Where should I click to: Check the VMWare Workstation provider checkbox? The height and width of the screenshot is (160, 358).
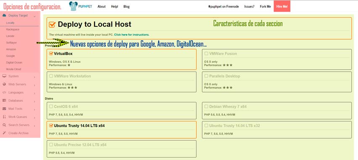(x=51, y=76)
